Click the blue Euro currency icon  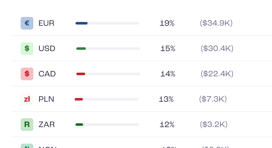tap(27, 23)
